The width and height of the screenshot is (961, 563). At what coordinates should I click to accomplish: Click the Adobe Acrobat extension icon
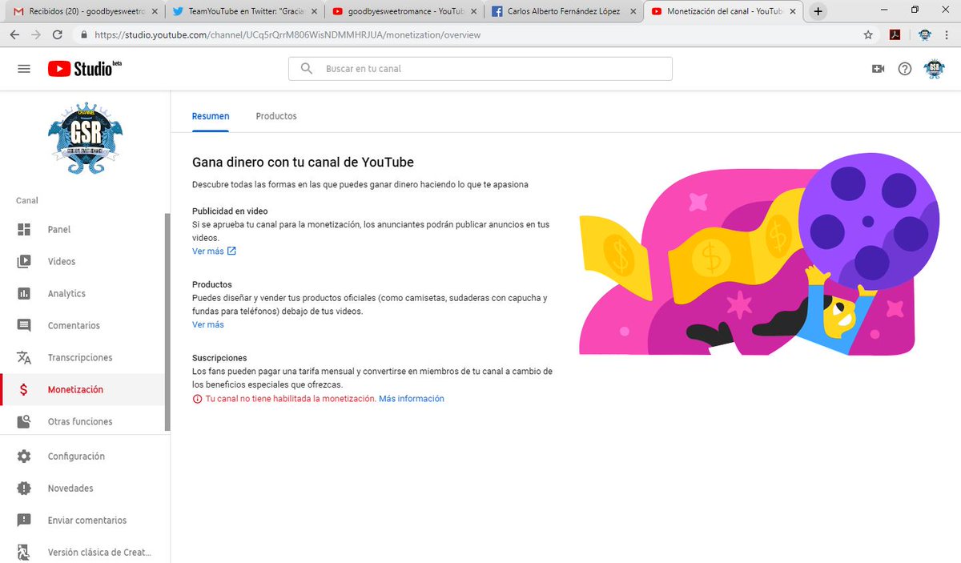pyautogui.click(x=896, y=35)
